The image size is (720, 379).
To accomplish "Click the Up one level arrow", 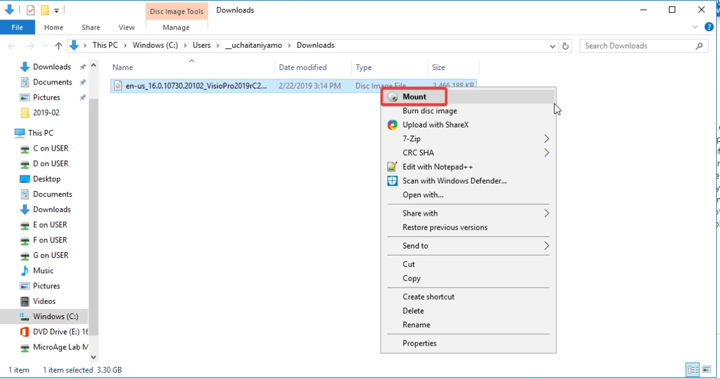I will [x=58, y=45].
